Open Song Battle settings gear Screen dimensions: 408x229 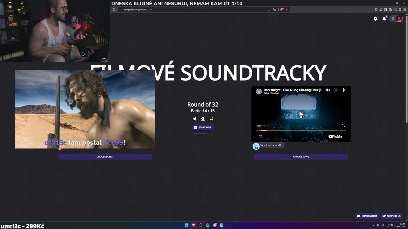point(375,19)
